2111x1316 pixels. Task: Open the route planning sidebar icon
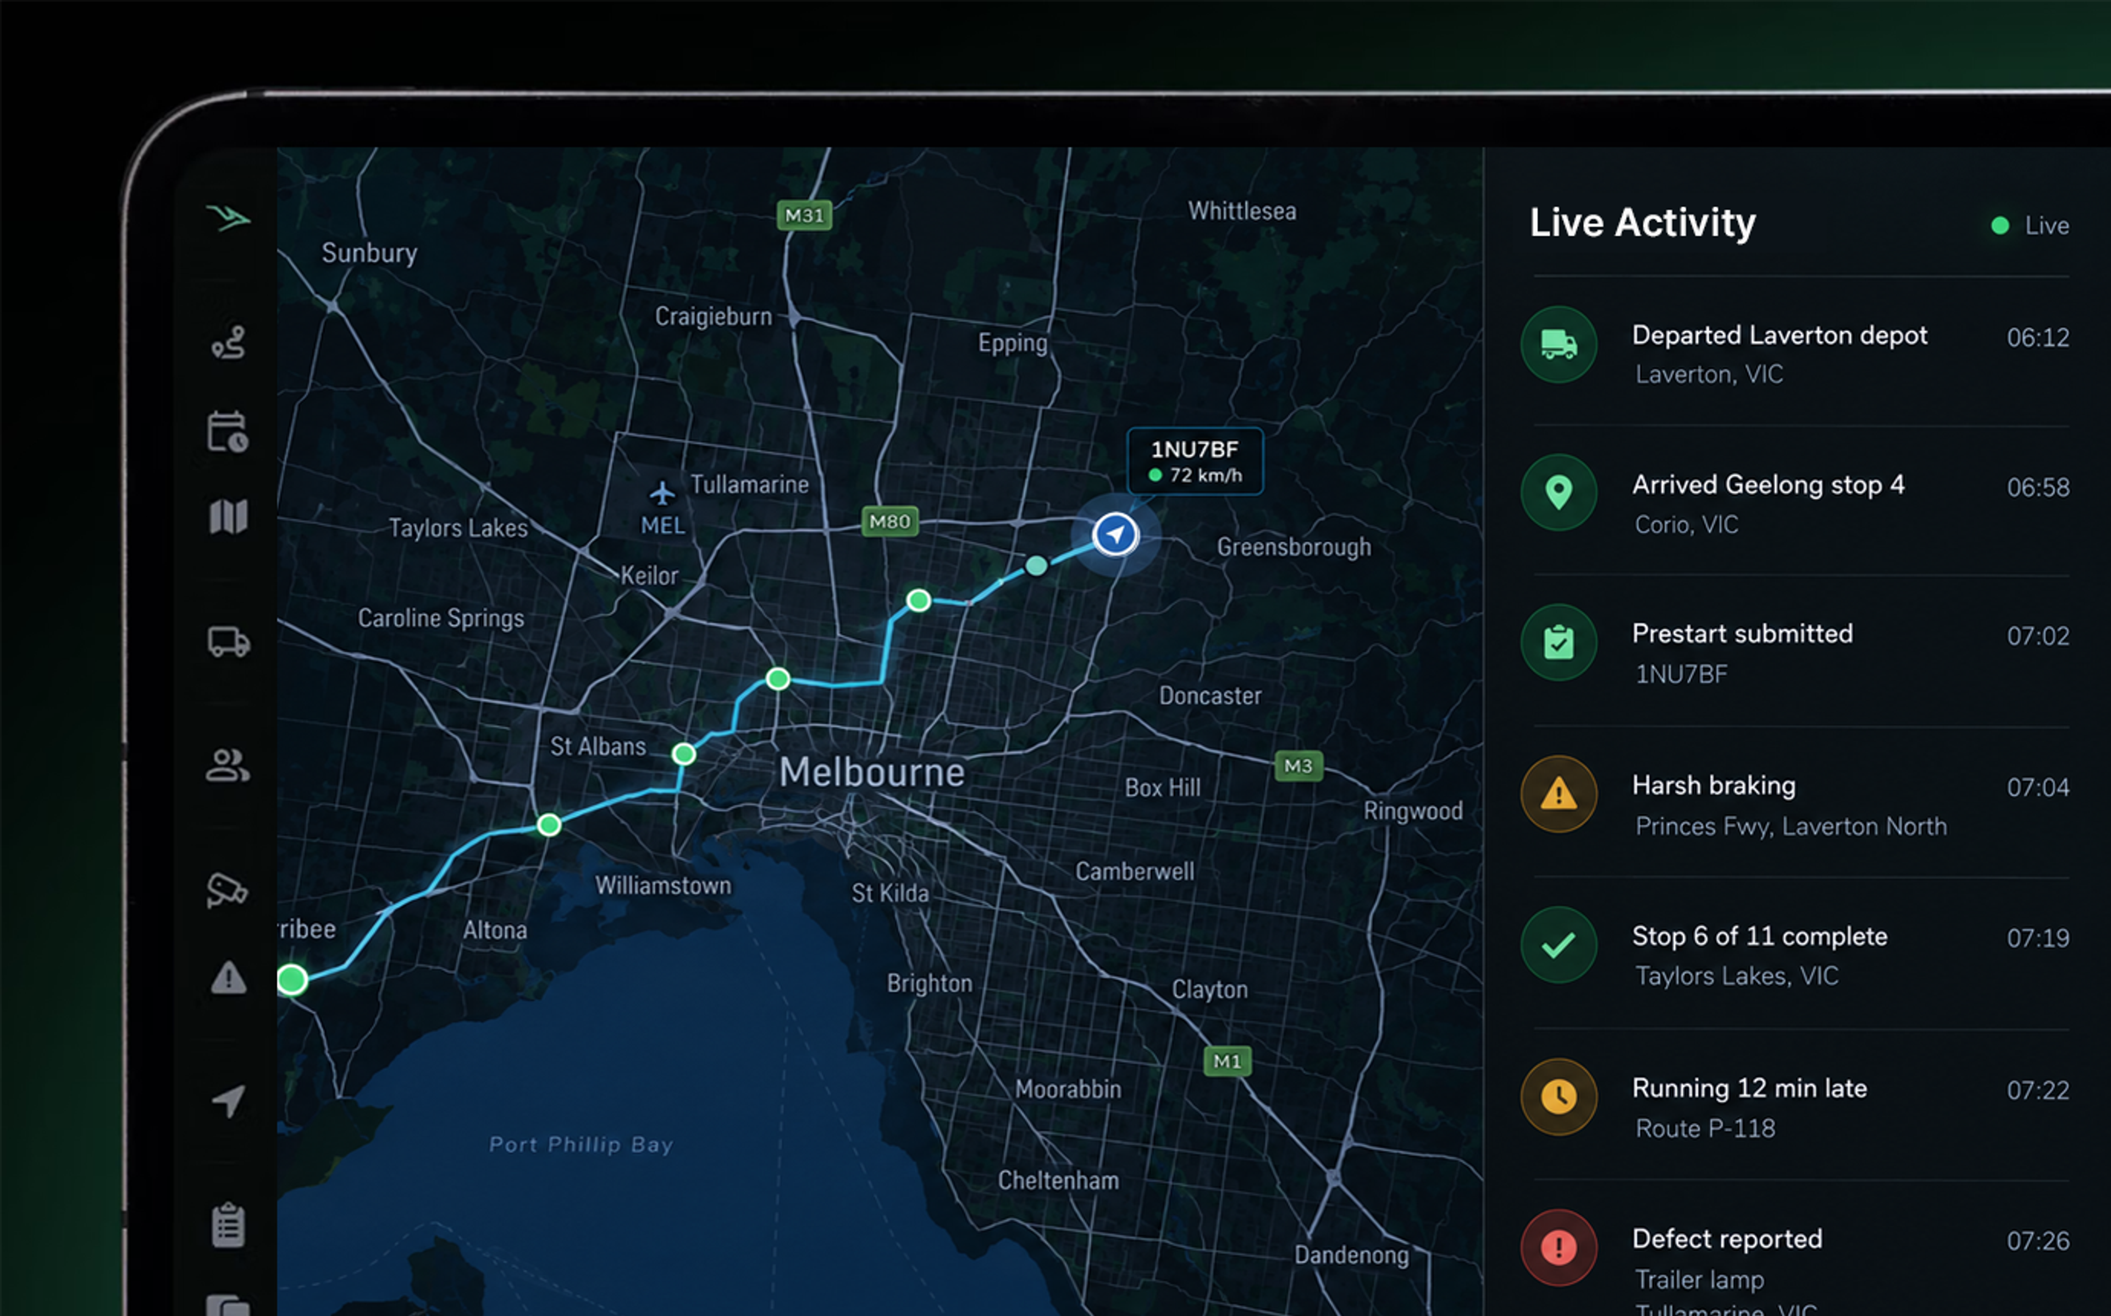(x=228, y=342)
